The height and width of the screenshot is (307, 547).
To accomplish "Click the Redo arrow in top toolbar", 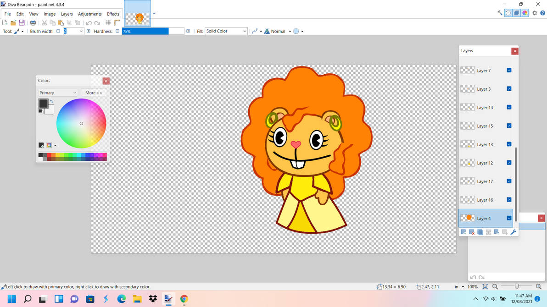I will pyautogui.click(x=97, y=23).
